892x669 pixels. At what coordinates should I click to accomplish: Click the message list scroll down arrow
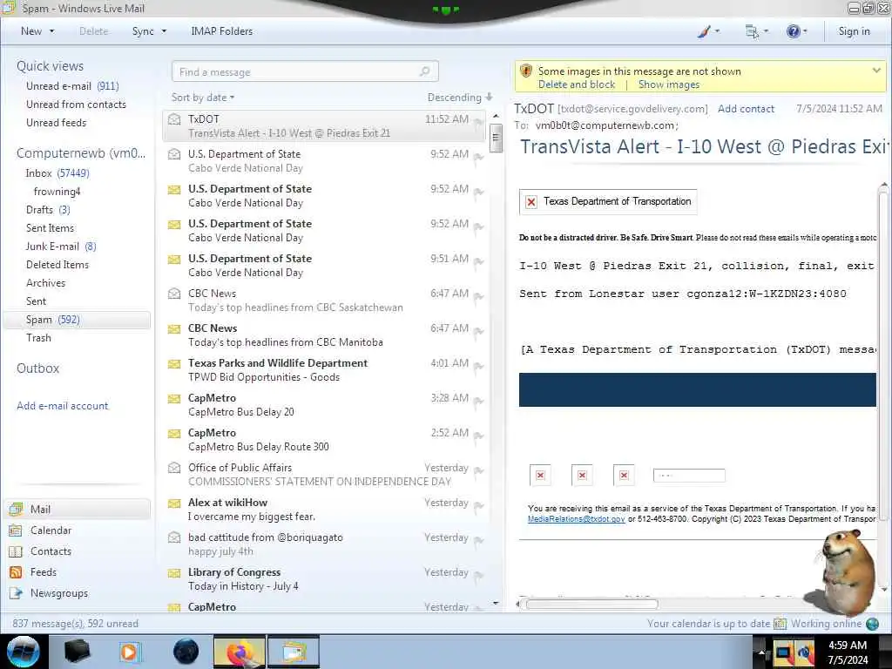tap(496, 603)
